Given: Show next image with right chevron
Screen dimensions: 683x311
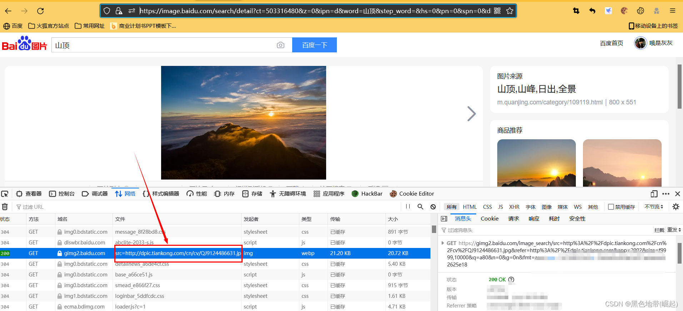Looking at the screenshot, I should (472, 114).
